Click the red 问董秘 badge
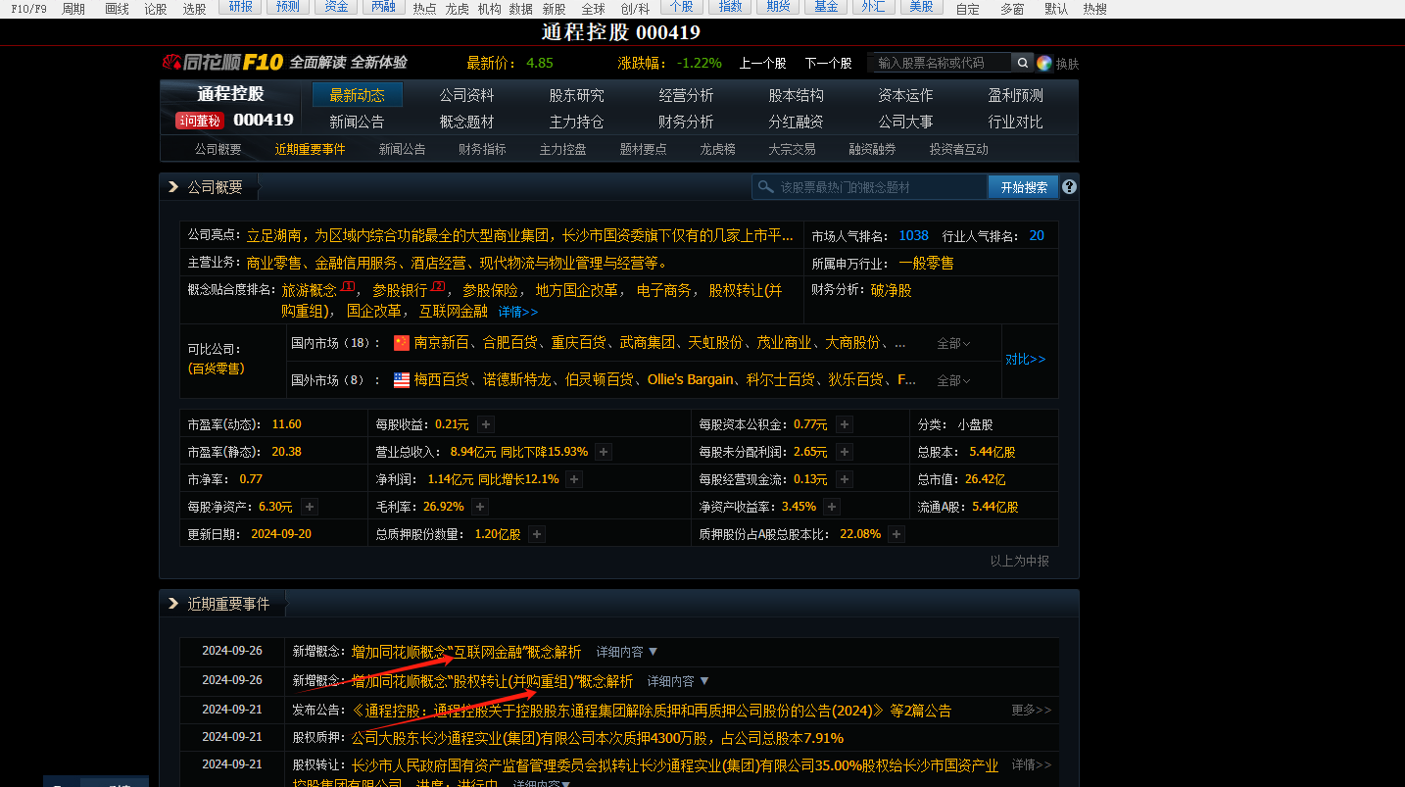 (x=200, y=121)
